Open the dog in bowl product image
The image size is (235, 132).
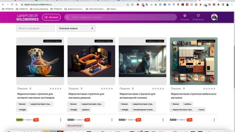pos(40,61)
